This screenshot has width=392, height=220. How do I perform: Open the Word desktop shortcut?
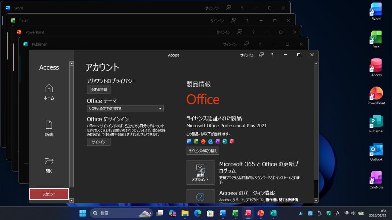[376, 12]
